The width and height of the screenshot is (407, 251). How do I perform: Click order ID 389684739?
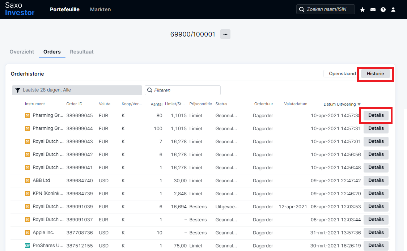click(80, 193)
